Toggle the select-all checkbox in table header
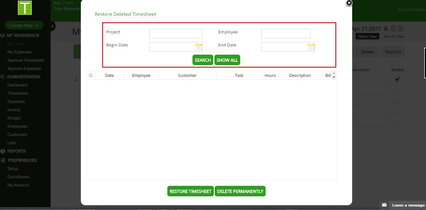This screenshot has height=210, width=426. pos(91,75)
